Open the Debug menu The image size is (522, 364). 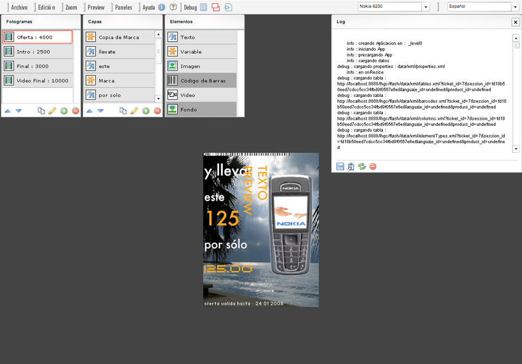[190, 7]
